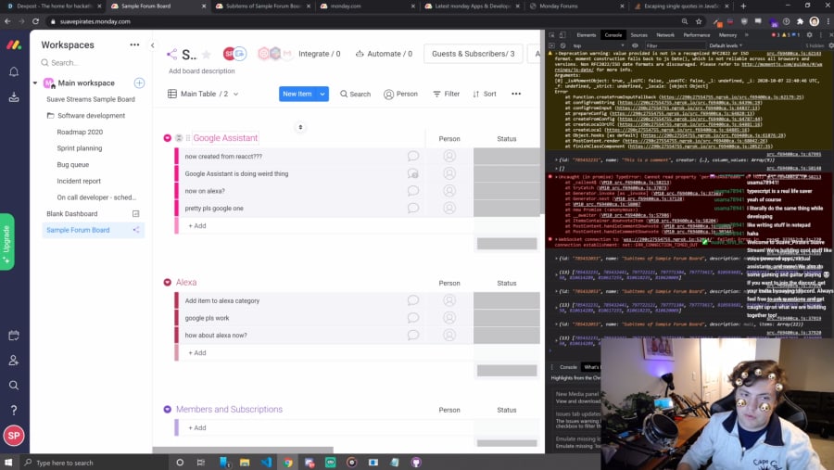This screenshot has height=470, width=834.
Task: Open the board Search tool
Action: (355, 95)
